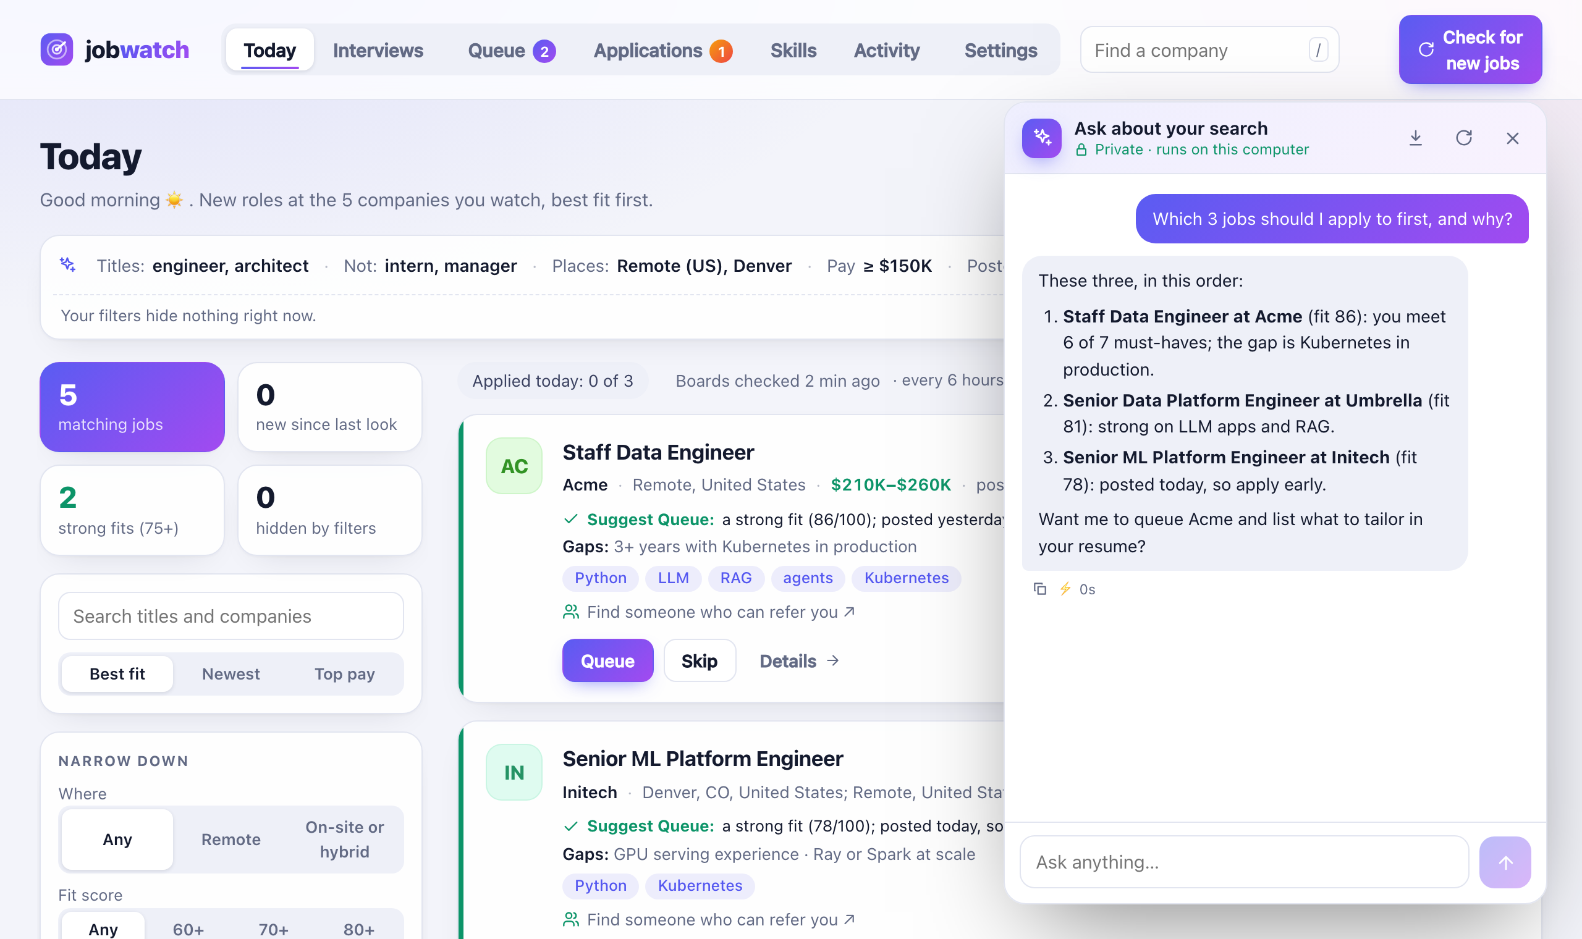This screenshot has height=939, width=1582.
Task: Click the sparkle assistant icon in chat header
Action: (x=1042, y=138)
